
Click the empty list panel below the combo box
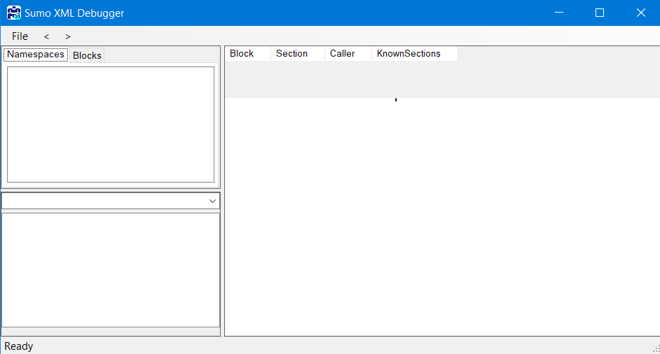tap(111, 269)
